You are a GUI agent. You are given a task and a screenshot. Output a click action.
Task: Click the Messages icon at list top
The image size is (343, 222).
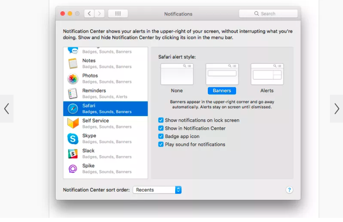point(73,50)
